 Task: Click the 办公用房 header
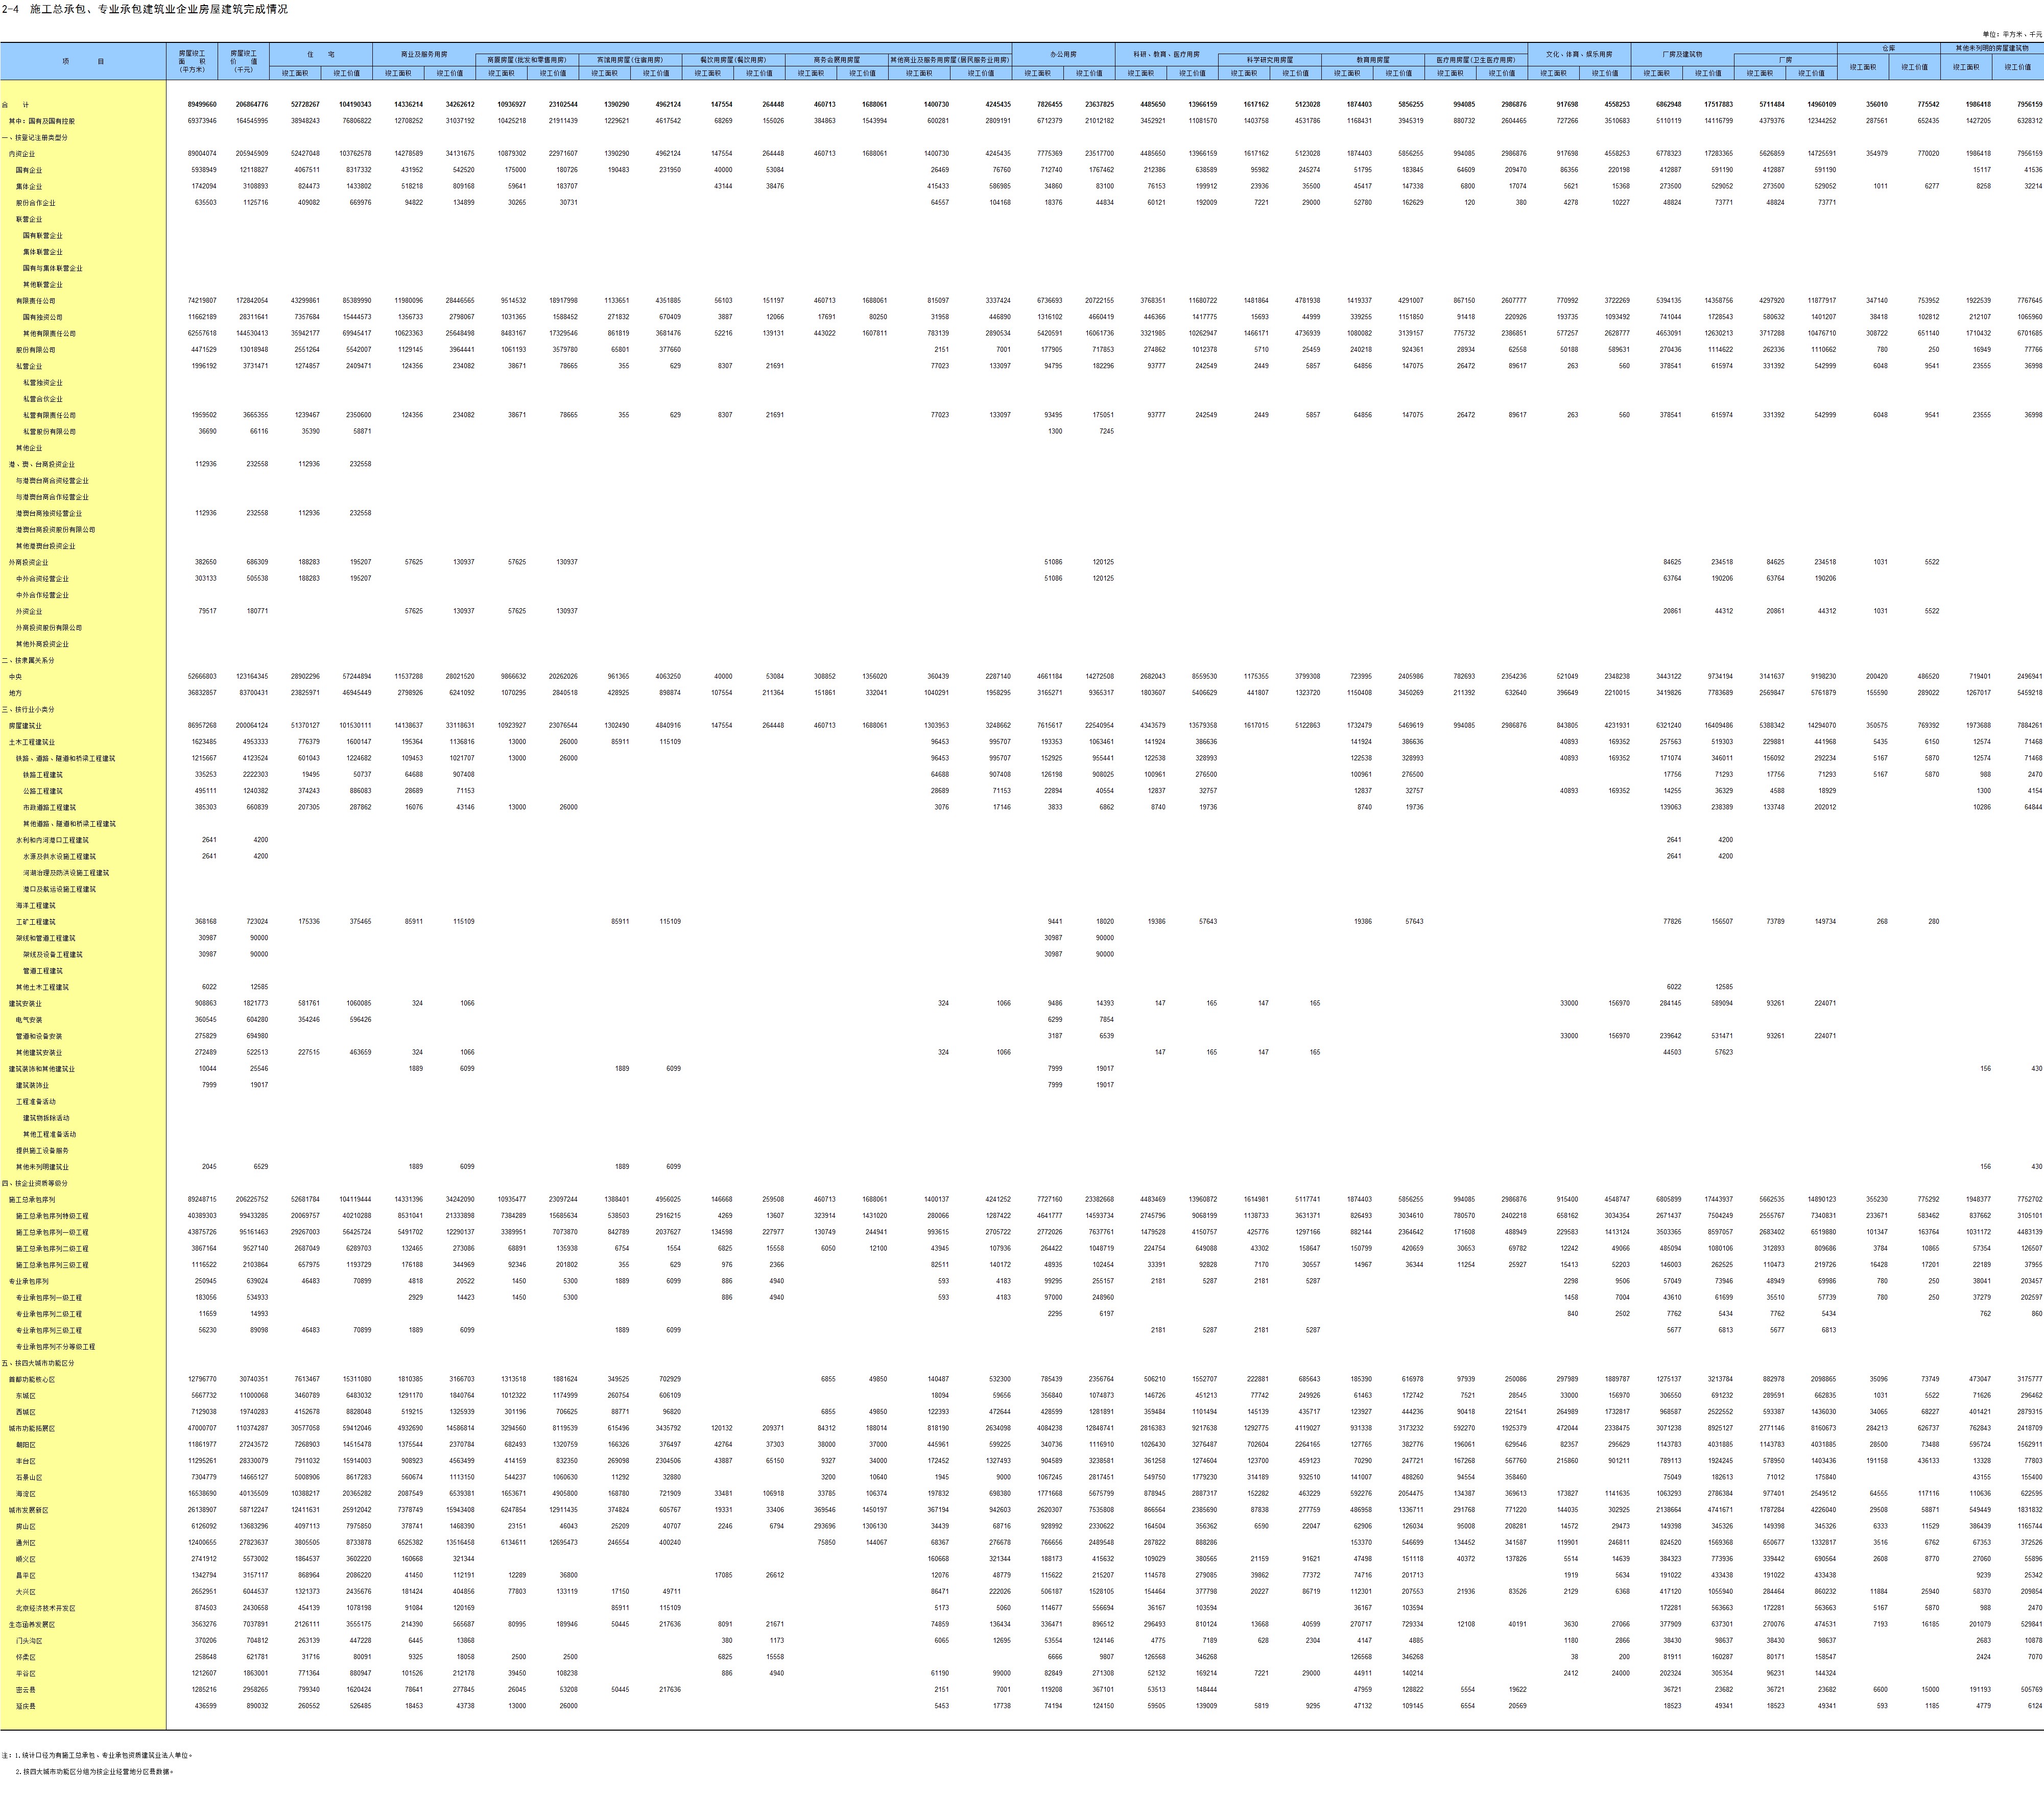coord(1063,54)
